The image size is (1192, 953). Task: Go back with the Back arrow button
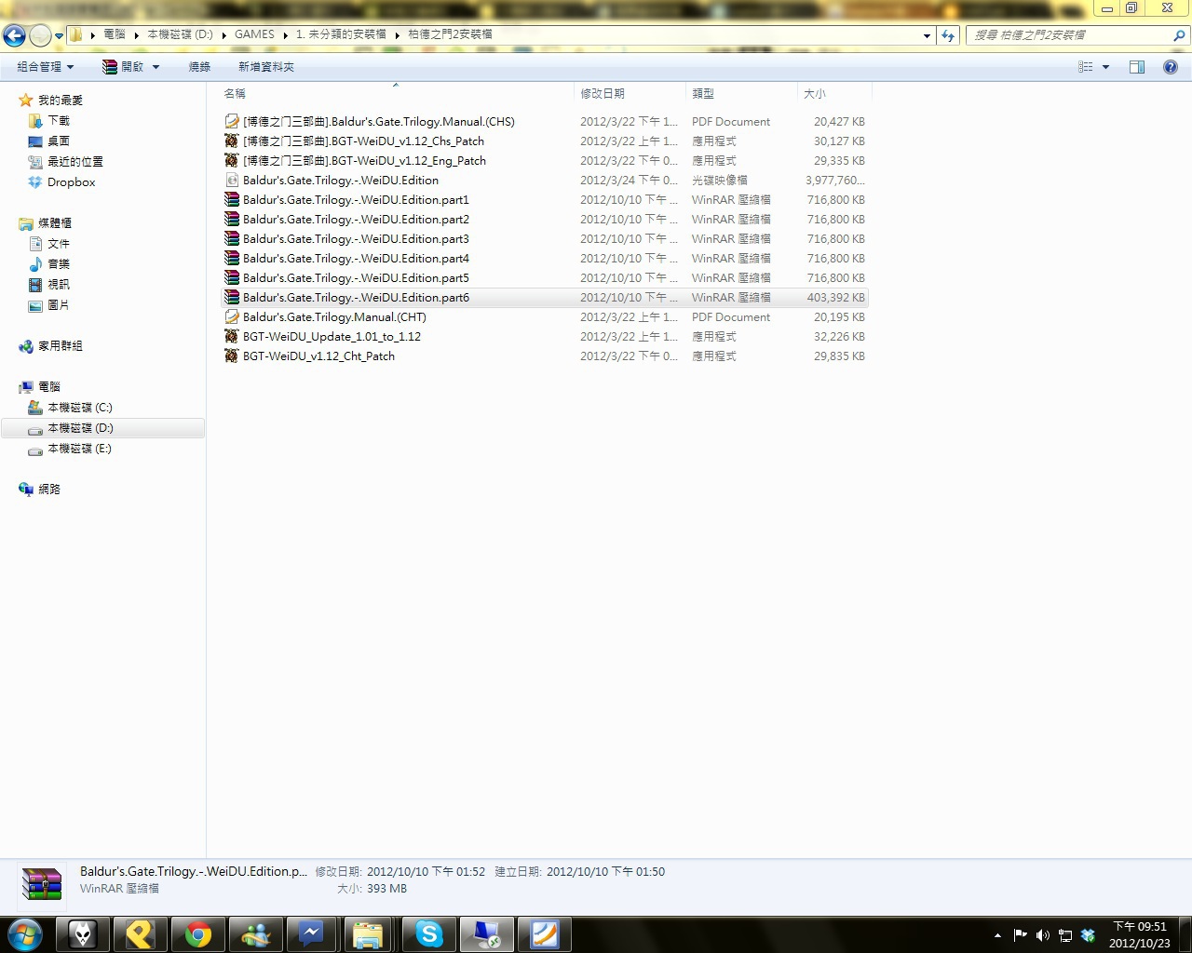[14, 35]
